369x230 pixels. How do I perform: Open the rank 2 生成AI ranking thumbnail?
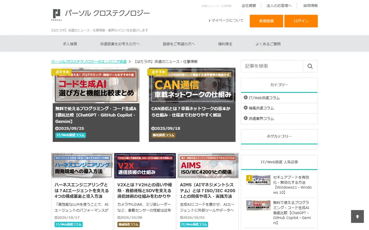(x=258, y=205)
